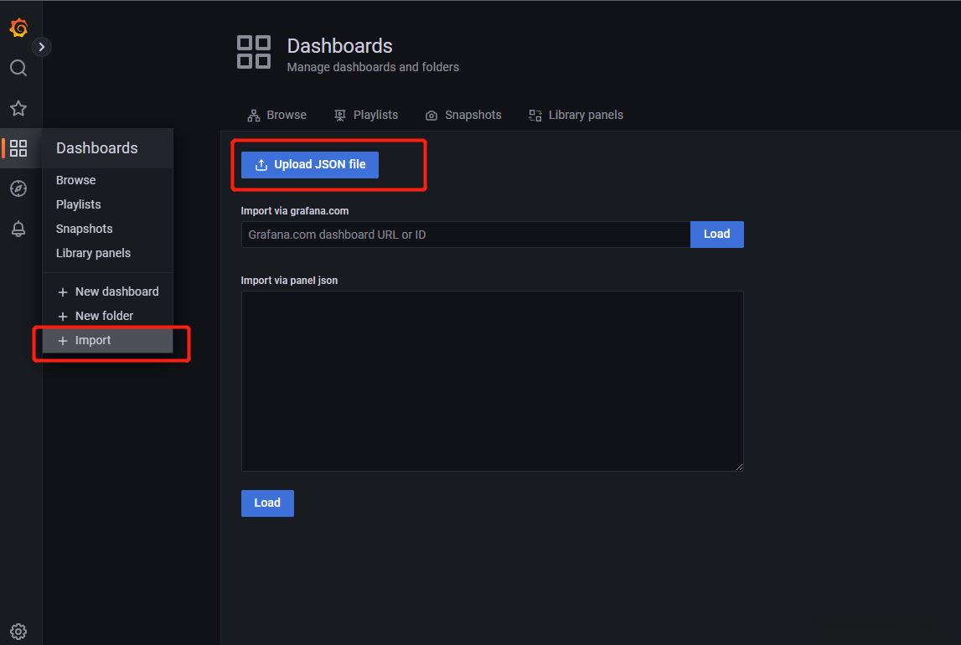Choose Snapshots in the Dashboards flyout menu

(x=85, y=229)
